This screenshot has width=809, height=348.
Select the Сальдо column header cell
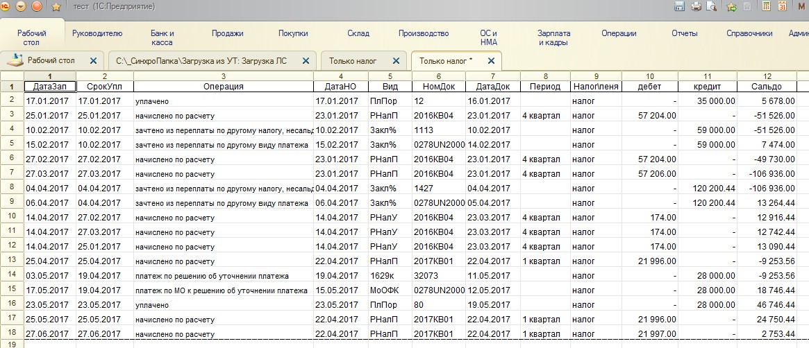(x=767, y=87)
